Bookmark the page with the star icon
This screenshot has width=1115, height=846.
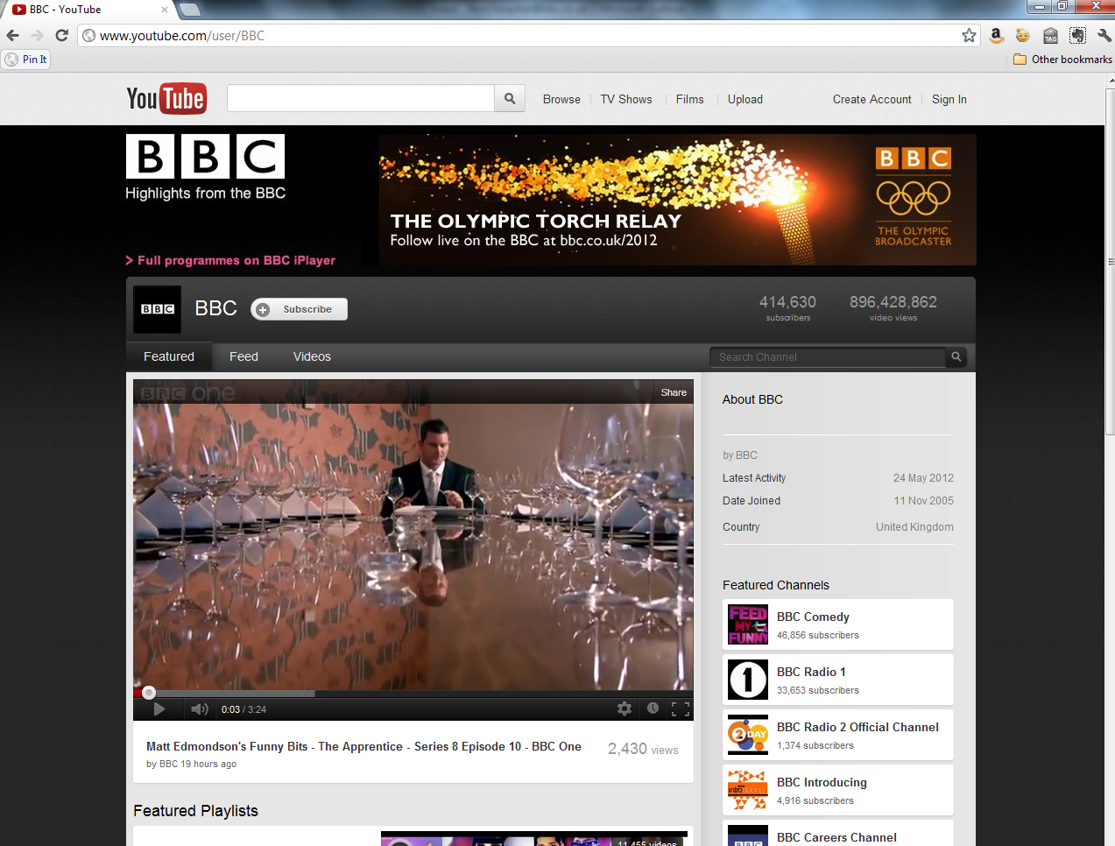969,35
